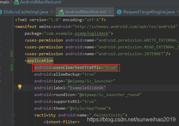Click the .MainActivity activity name
Viewport: 179px width, 126px height.
point(107,115)
